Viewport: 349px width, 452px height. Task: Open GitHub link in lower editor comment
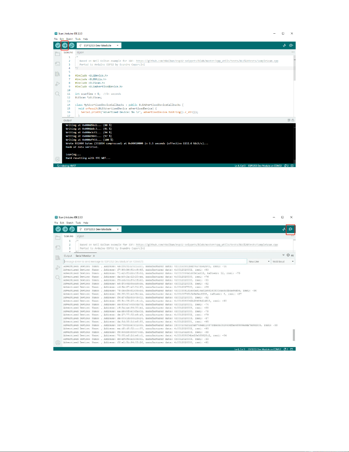(207, 245)
